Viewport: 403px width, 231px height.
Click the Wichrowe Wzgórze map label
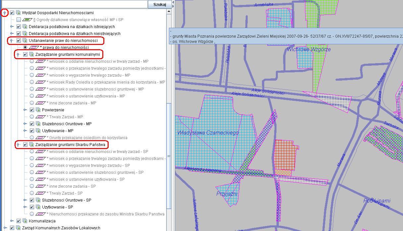pos(309,50)
